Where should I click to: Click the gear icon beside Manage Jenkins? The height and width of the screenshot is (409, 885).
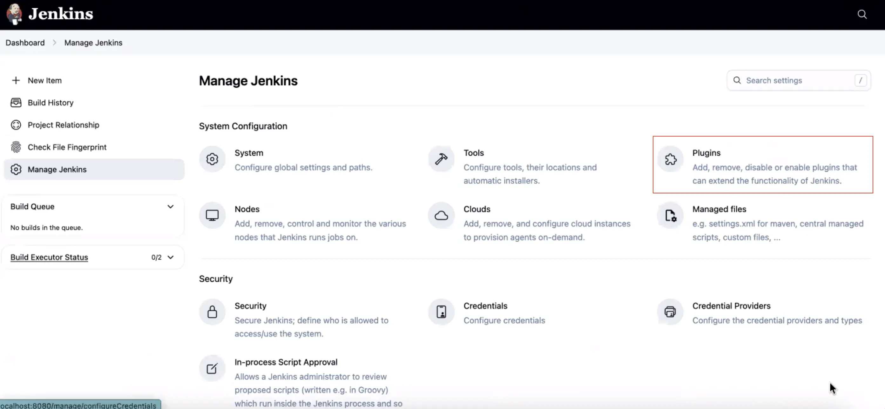tap(16, 169)
